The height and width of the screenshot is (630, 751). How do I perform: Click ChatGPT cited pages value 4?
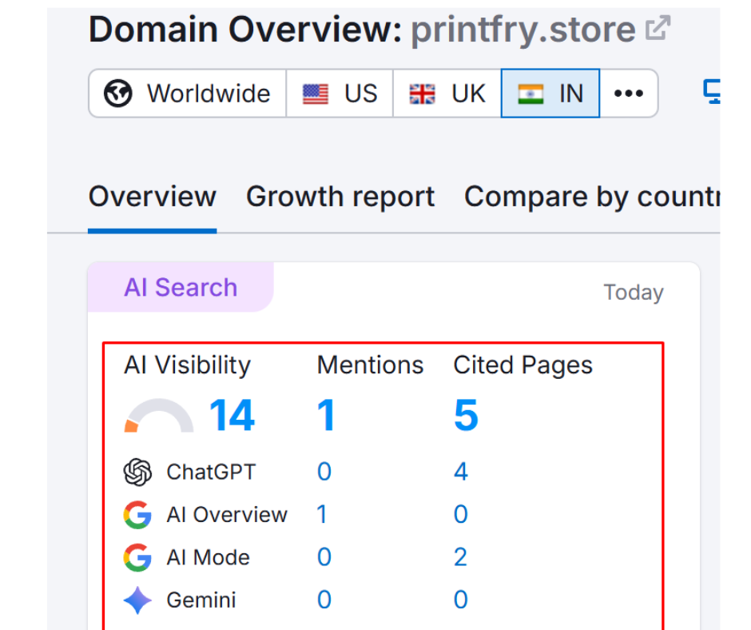[460, 472]
